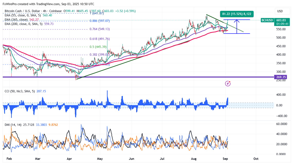Click the +3.52 (+0.59%) change value
Image resolution: width=293 pixels, height=163 pixels.
(125, 11)
